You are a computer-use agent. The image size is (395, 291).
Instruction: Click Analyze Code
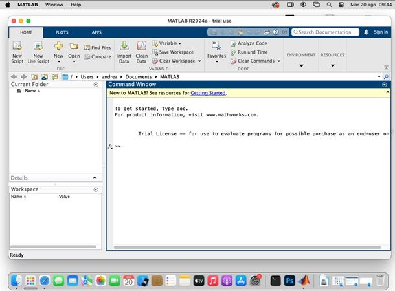click(249, 43)
